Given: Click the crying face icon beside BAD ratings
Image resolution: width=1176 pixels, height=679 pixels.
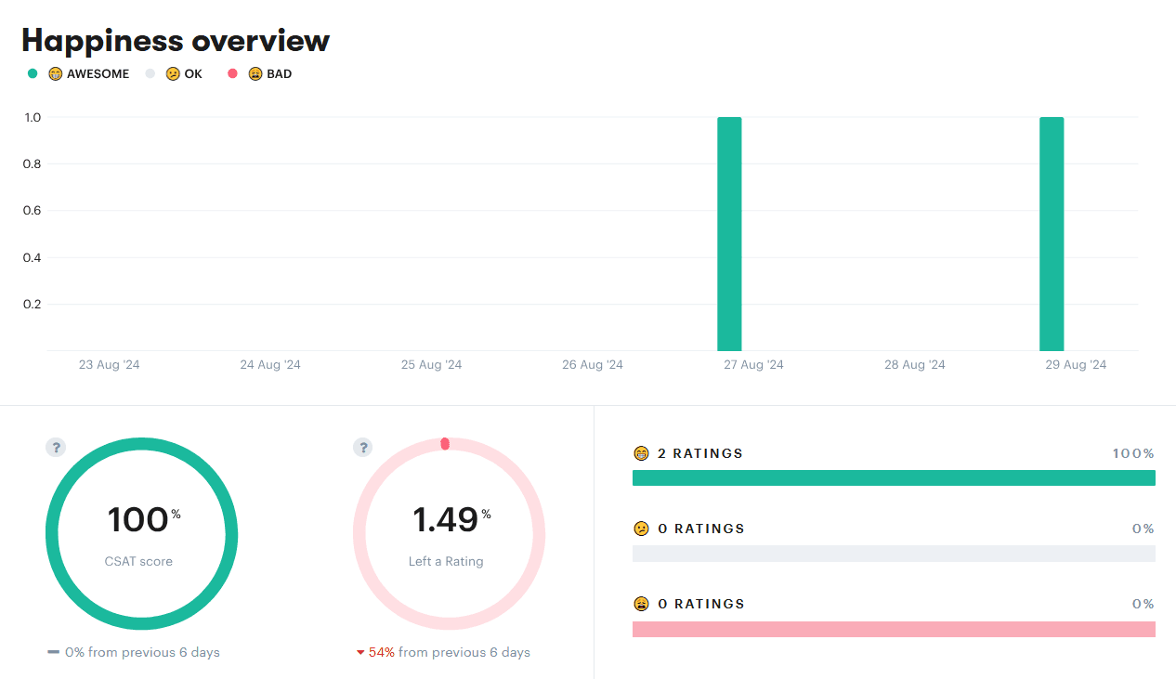Looking at the screenshot, I should [642, 603].
